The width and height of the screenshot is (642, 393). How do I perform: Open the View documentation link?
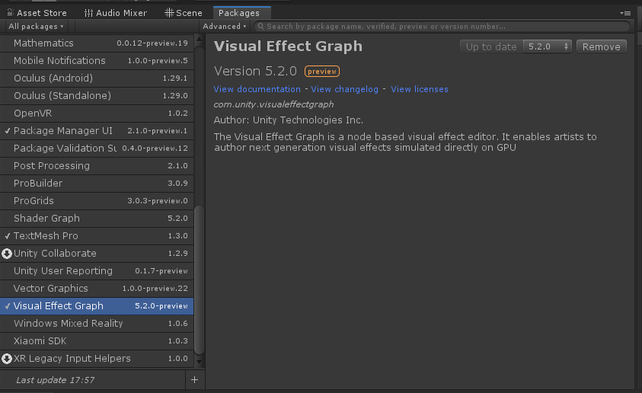[257, 89]
